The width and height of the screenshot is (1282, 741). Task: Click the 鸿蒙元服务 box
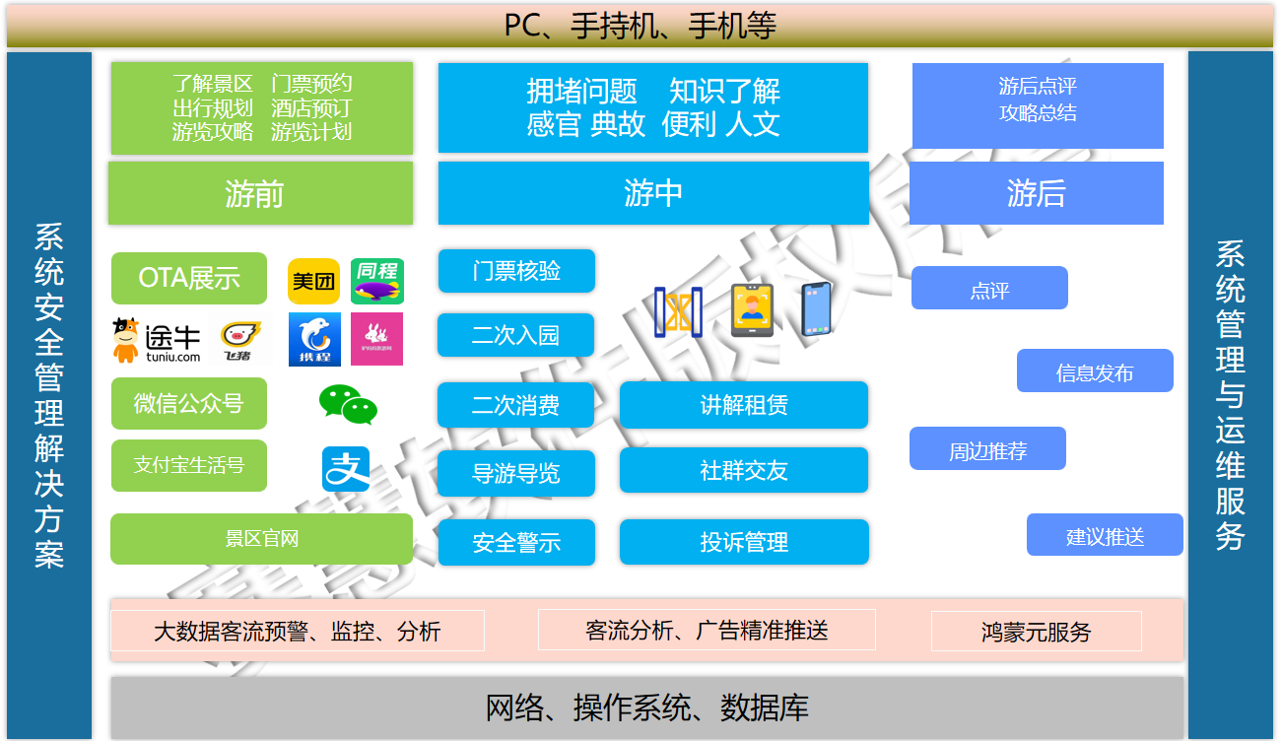coord(1036,632)
